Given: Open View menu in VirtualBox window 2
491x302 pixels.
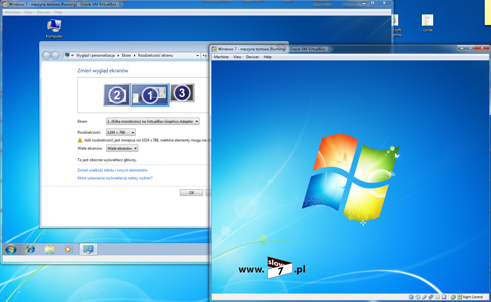Looking at the screenshot, I should click(x=237, y=57).
